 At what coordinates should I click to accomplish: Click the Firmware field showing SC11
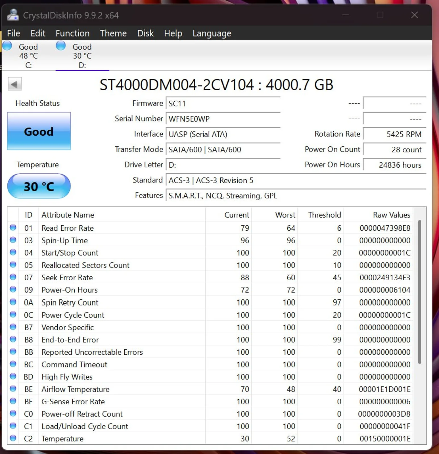tap(223, 104)
